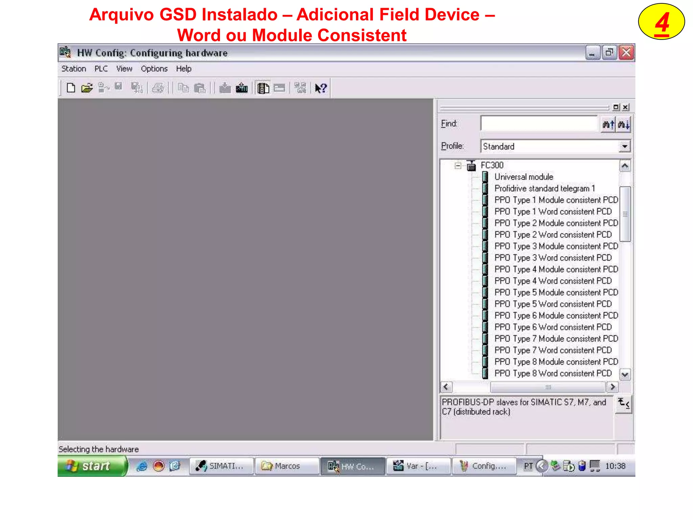Toggle the hardware Catalog view icon
The height and width of the screenshot is (520, 693).
click(x=263, y=88)
